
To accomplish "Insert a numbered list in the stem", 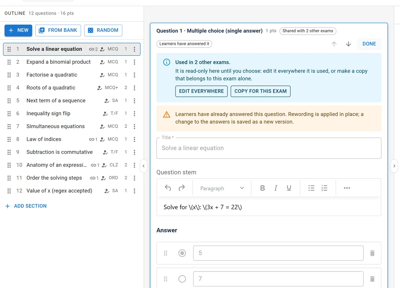I will click(324, 188).
